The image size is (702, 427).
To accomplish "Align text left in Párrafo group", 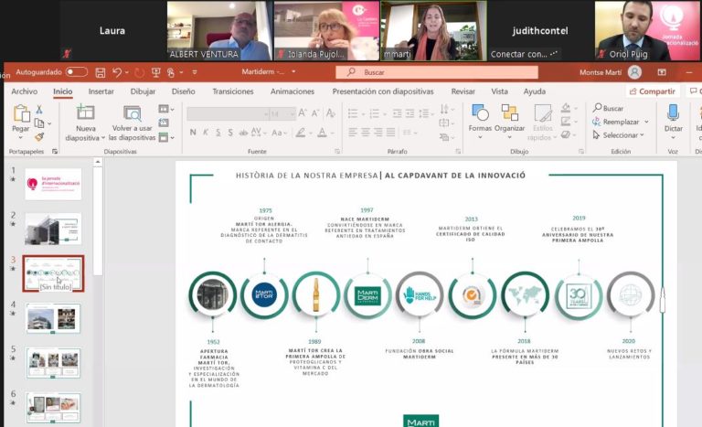I will (353, 133).
